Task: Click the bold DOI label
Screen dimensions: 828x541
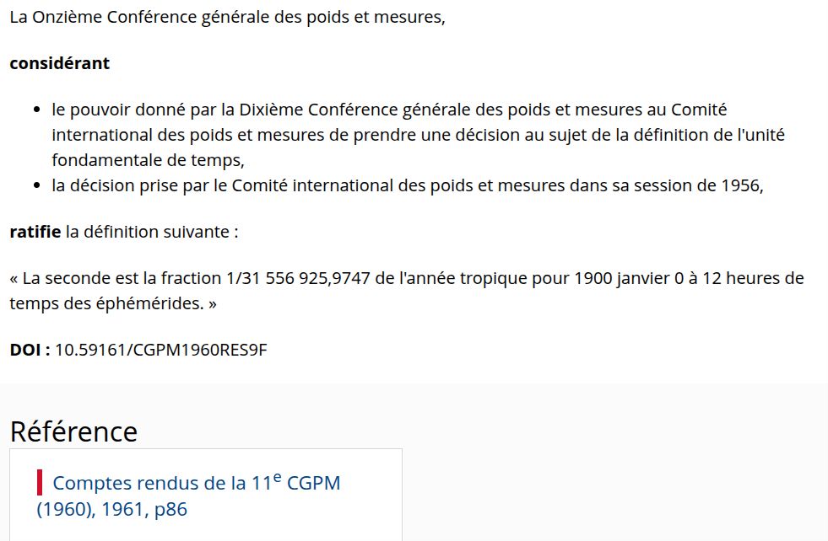Action: coord(30,350)
